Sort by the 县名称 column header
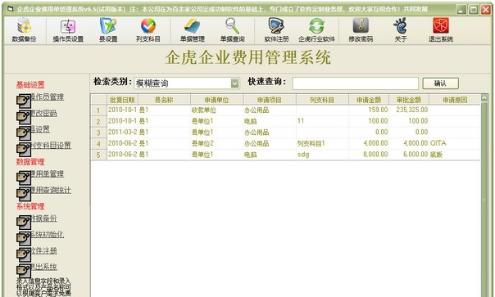 coord(164,100)
